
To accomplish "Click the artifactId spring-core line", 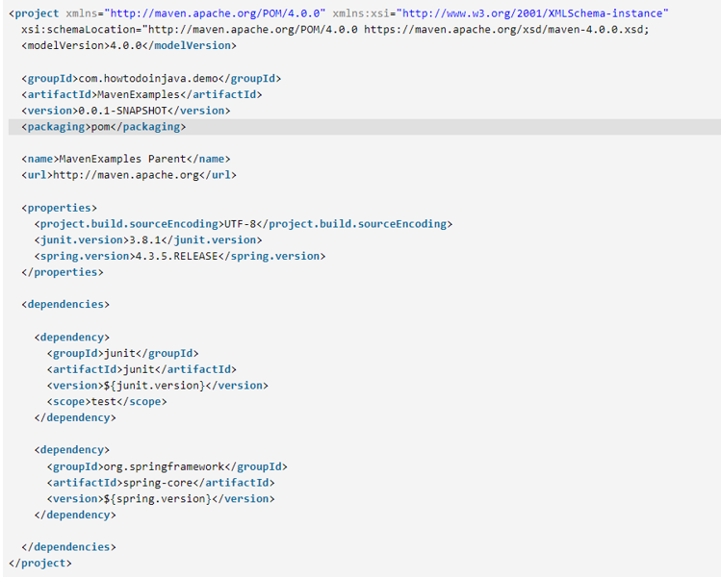I will pos(161,483).
